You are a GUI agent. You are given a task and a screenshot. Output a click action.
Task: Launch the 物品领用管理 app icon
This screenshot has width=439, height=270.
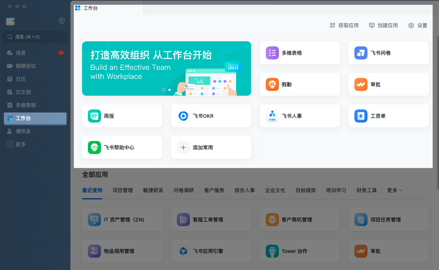click(94, 251)
